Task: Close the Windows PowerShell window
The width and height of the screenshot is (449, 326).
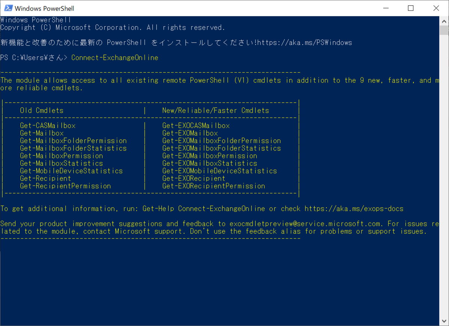Action: [435, 8]
